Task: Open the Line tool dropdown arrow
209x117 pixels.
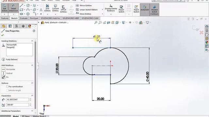Action: 24,6
